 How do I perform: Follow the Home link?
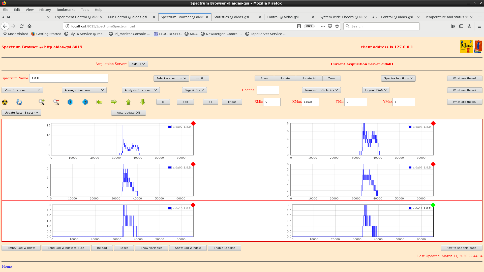coord(7,266)
